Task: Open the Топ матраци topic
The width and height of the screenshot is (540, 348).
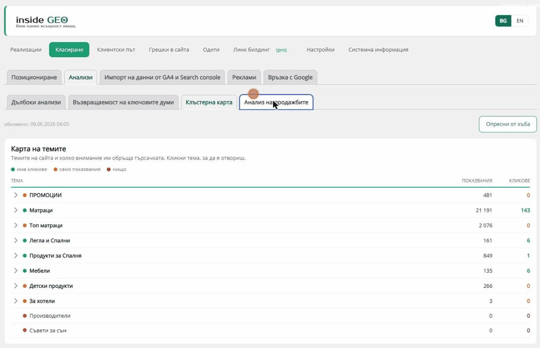Action: click(46, 225)
